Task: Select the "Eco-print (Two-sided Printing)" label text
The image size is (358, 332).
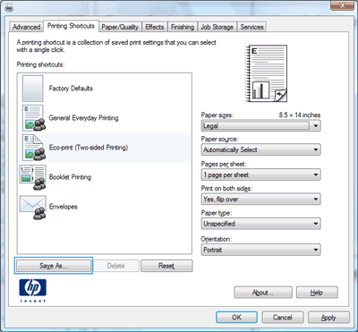Action: coord(89,148)
